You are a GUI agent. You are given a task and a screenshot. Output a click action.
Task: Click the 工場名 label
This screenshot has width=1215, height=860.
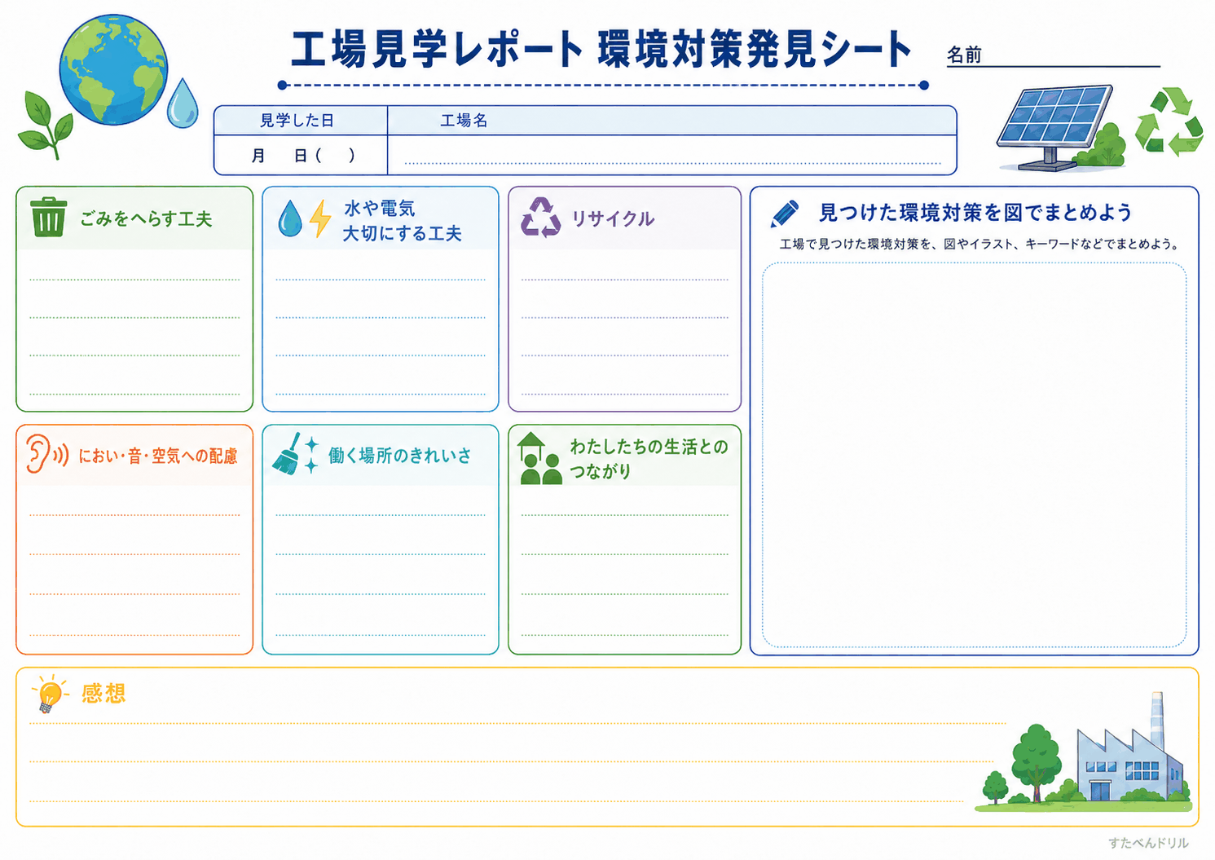pyautogui.click(x=464, y=121)
